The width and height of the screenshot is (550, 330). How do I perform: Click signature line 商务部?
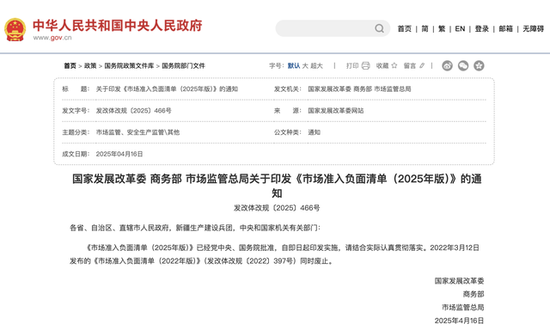pos(474,294)
